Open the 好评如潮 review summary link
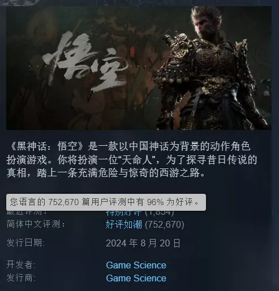 coord(124,224)
